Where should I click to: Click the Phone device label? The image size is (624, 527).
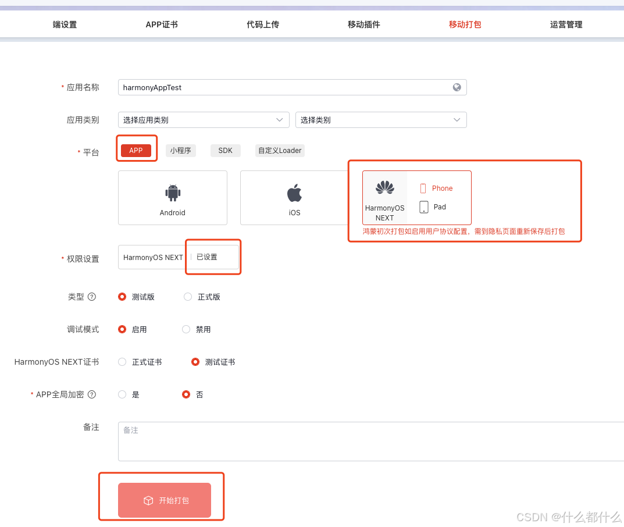(442, 188)
